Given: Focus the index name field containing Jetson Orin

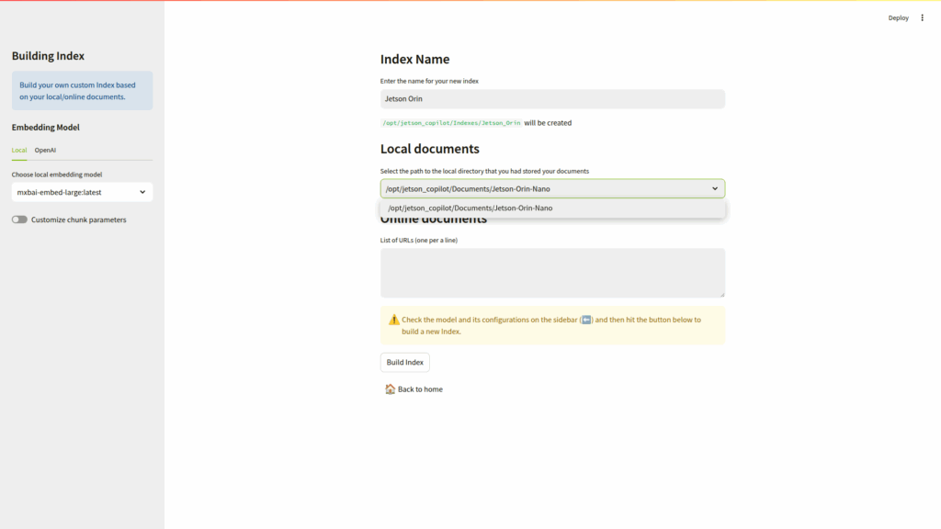Looking at the screenshot, I should point(552,99).
